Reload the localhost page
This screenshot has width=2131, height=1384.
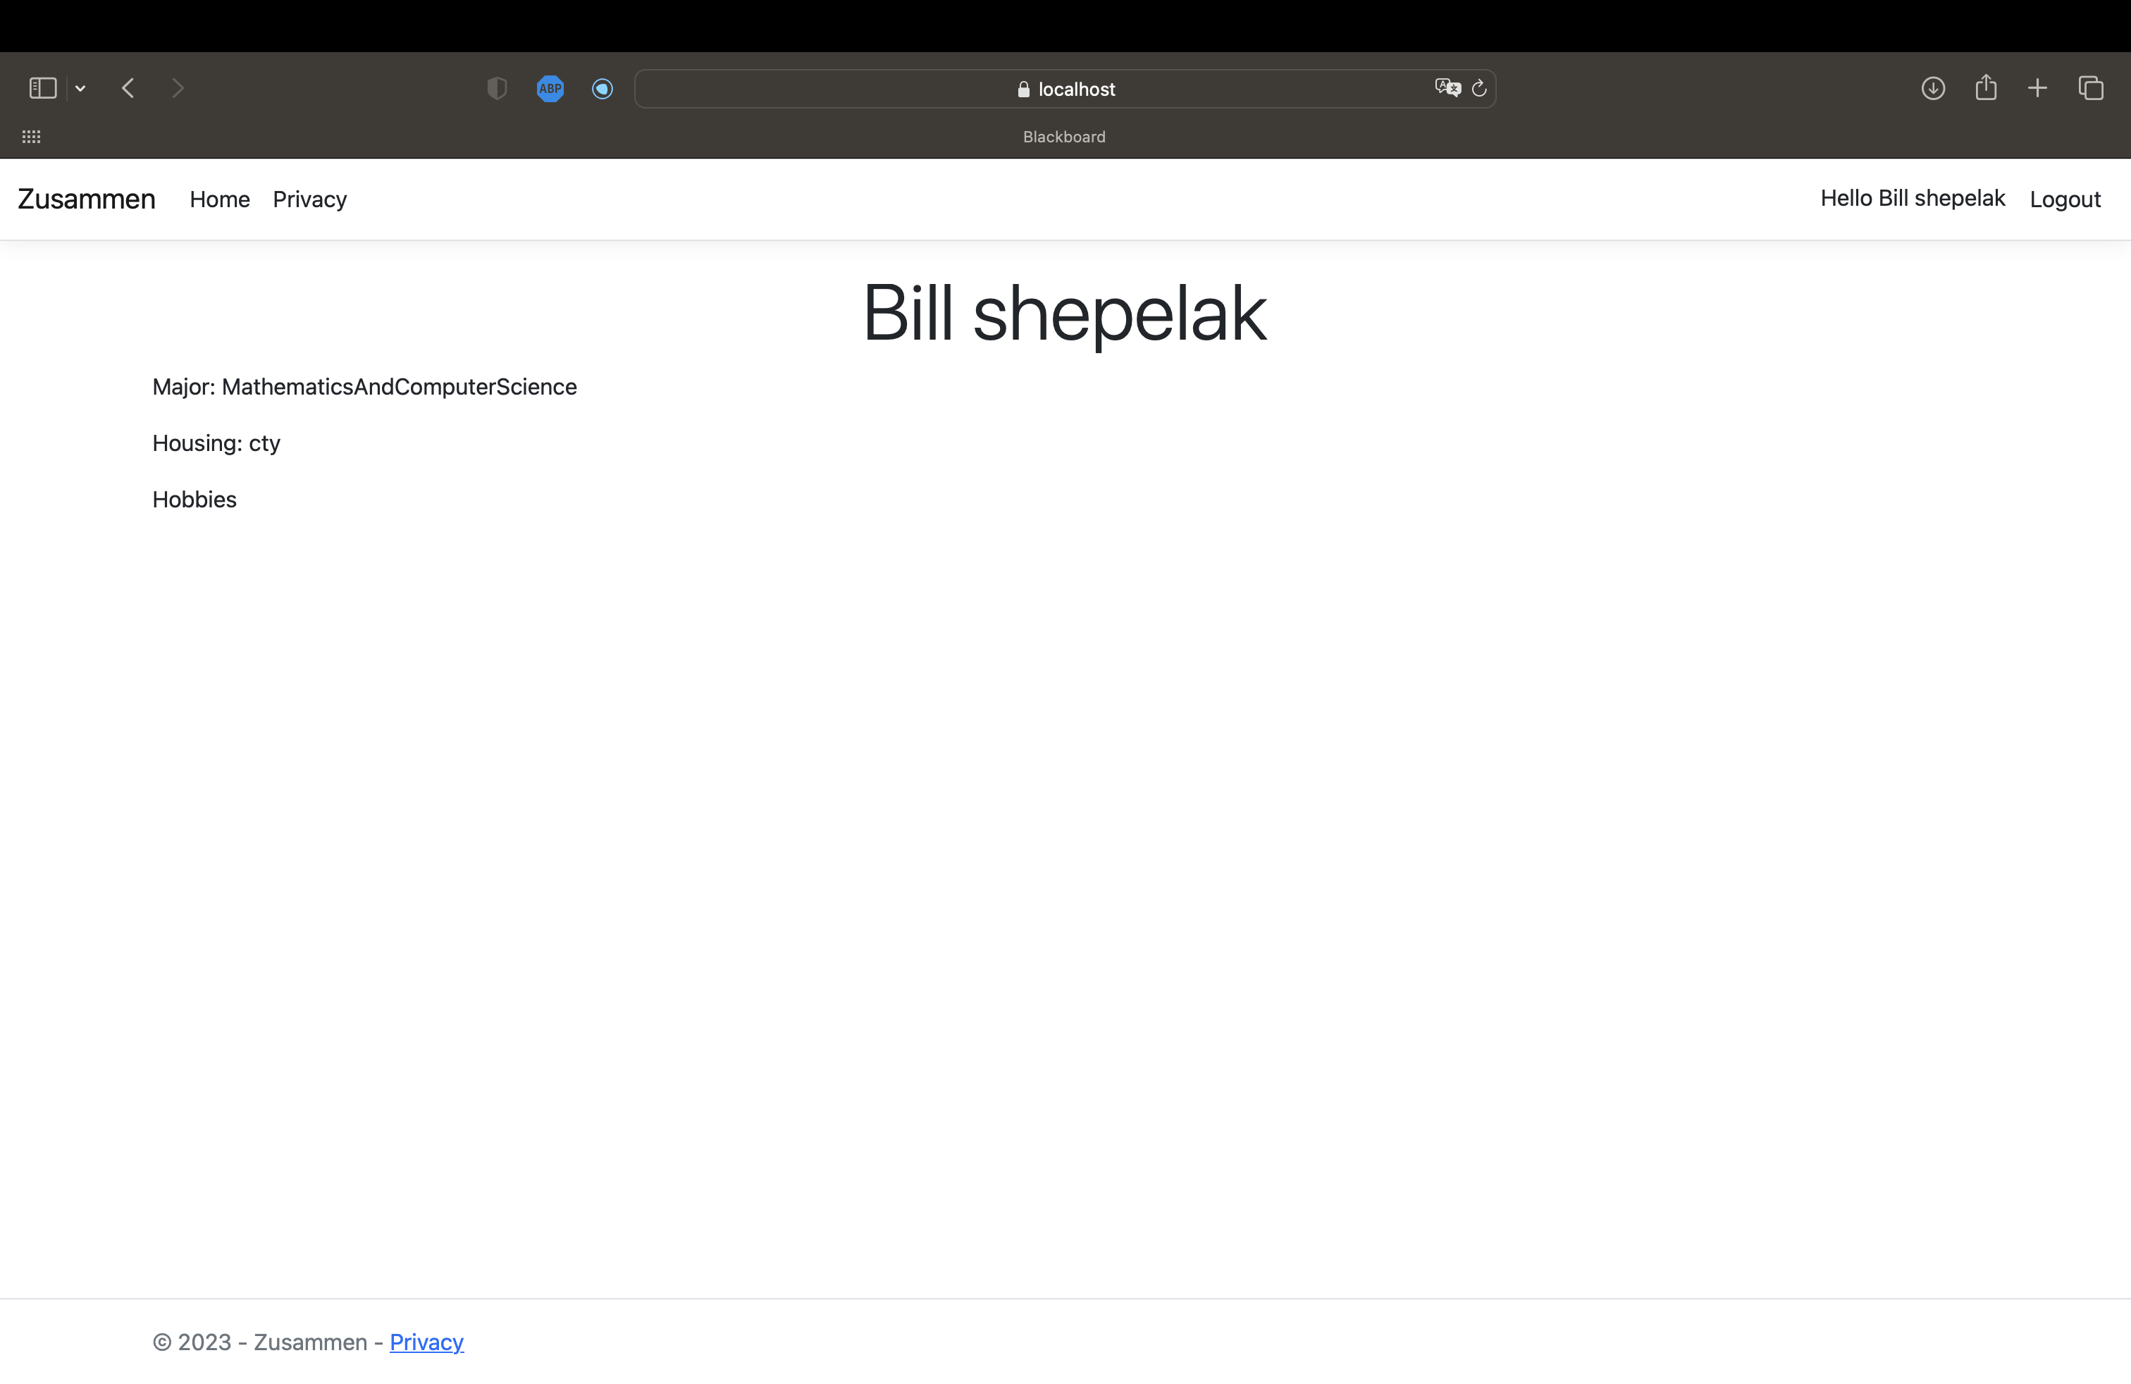(x=1479, y=87)
